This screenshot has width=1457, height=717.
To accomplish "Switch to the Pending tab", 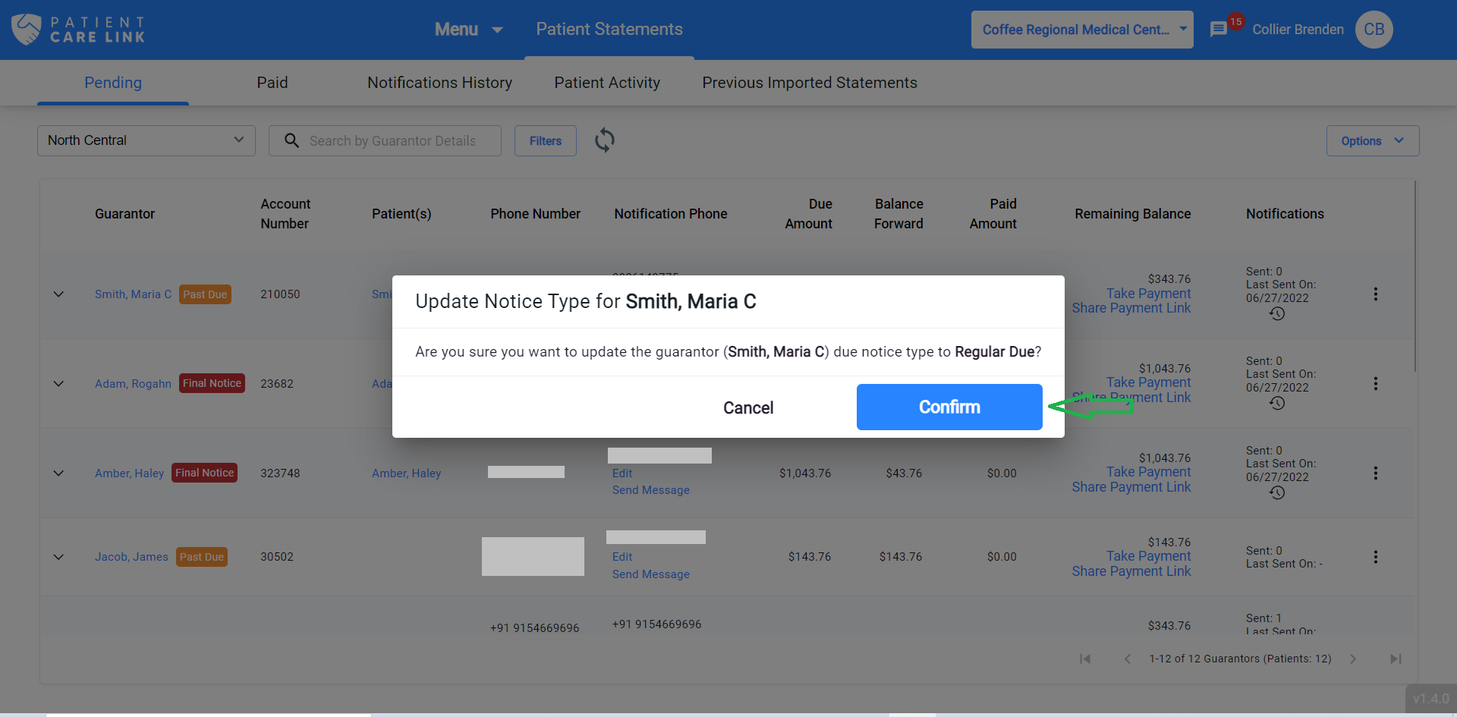I will pyautogui.click(x=113, y=83).
